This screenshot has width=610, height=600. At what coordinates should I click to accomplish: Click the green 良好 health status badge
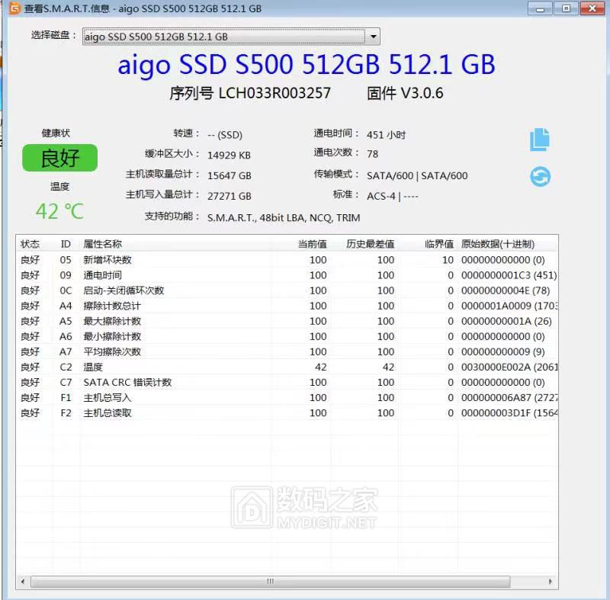coord(60,158)
